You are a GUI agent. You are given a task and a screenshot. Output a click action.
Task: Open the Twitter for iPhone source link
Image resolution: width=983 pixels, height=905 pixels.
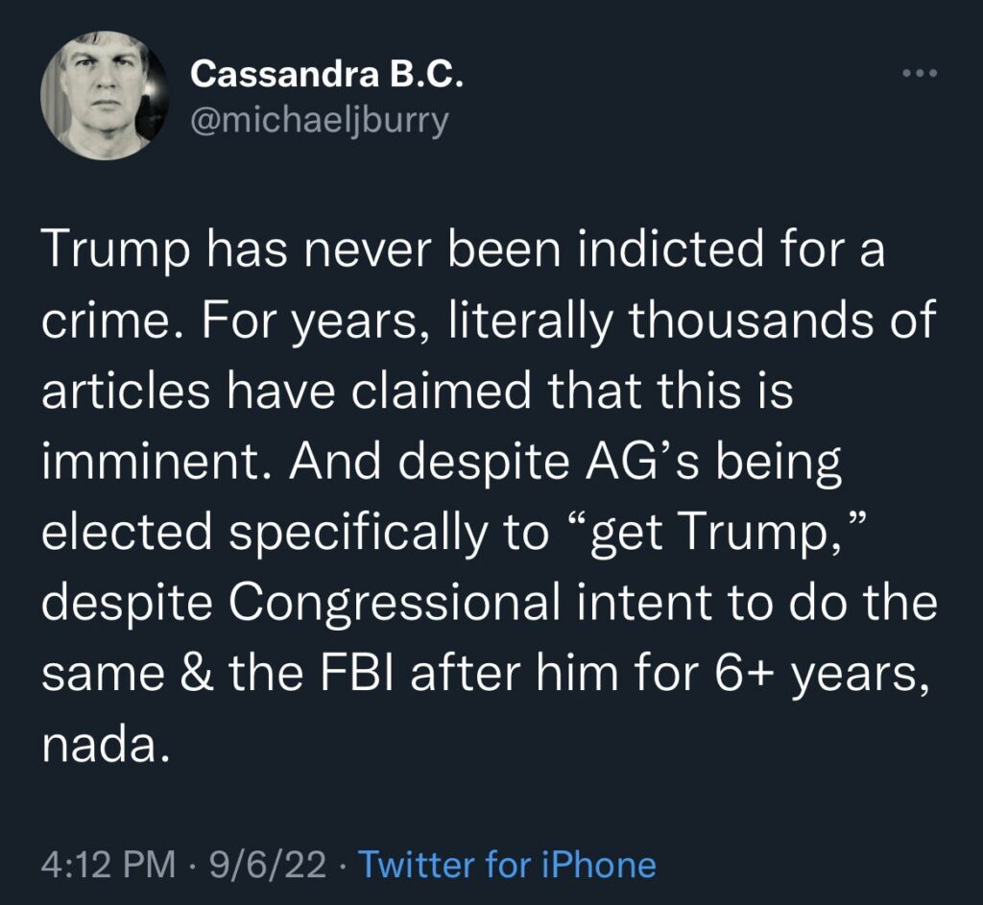point(507,864)
